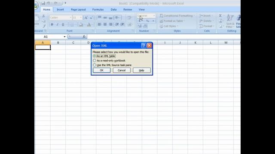Click the Undo icon in the Quick Access Toolbar
The width and height of the screenshot is (275, 154).
(49, 3)
